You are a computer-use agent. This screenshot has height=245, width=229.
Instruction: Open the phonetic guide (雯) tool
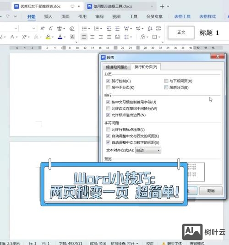pos(60,28)
